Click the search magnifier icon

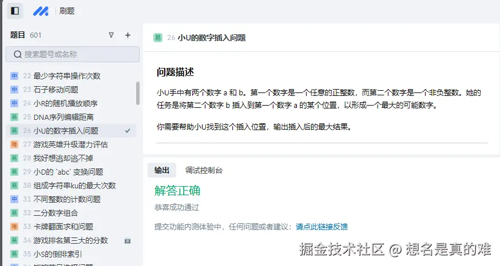[18, 54]
